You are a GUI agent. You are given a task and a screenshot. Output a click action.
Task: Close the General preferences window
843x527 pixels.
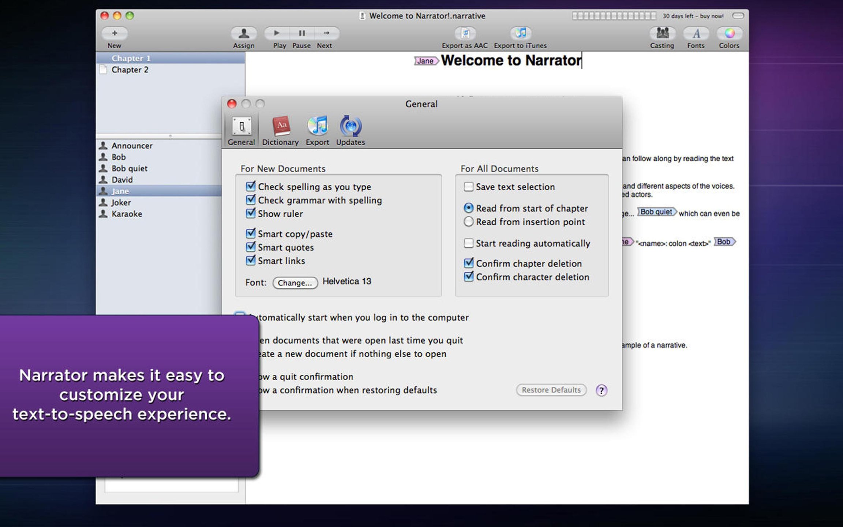coord(232,104)
